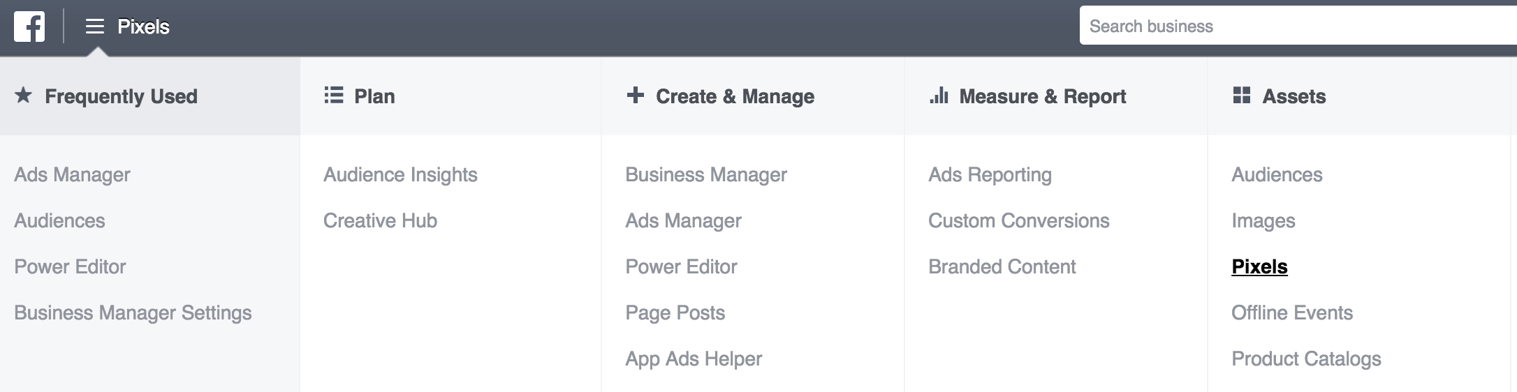This screenshot has width=1517, height=392.
Task: Open Custom Conversions
Action: 1019,220
